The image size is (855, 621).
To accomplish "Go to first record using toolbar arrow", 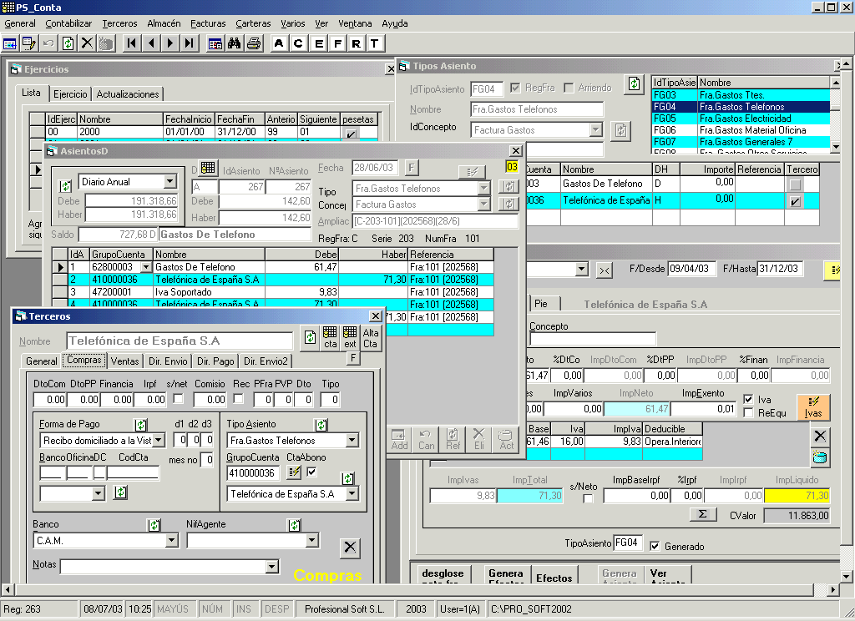I will tap(132, 43).
